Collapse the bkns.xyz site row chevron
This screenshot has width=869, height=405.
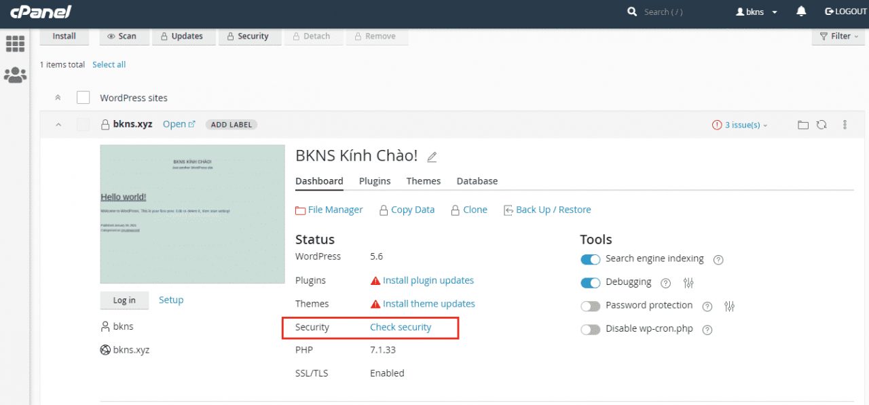coord(58,125)
